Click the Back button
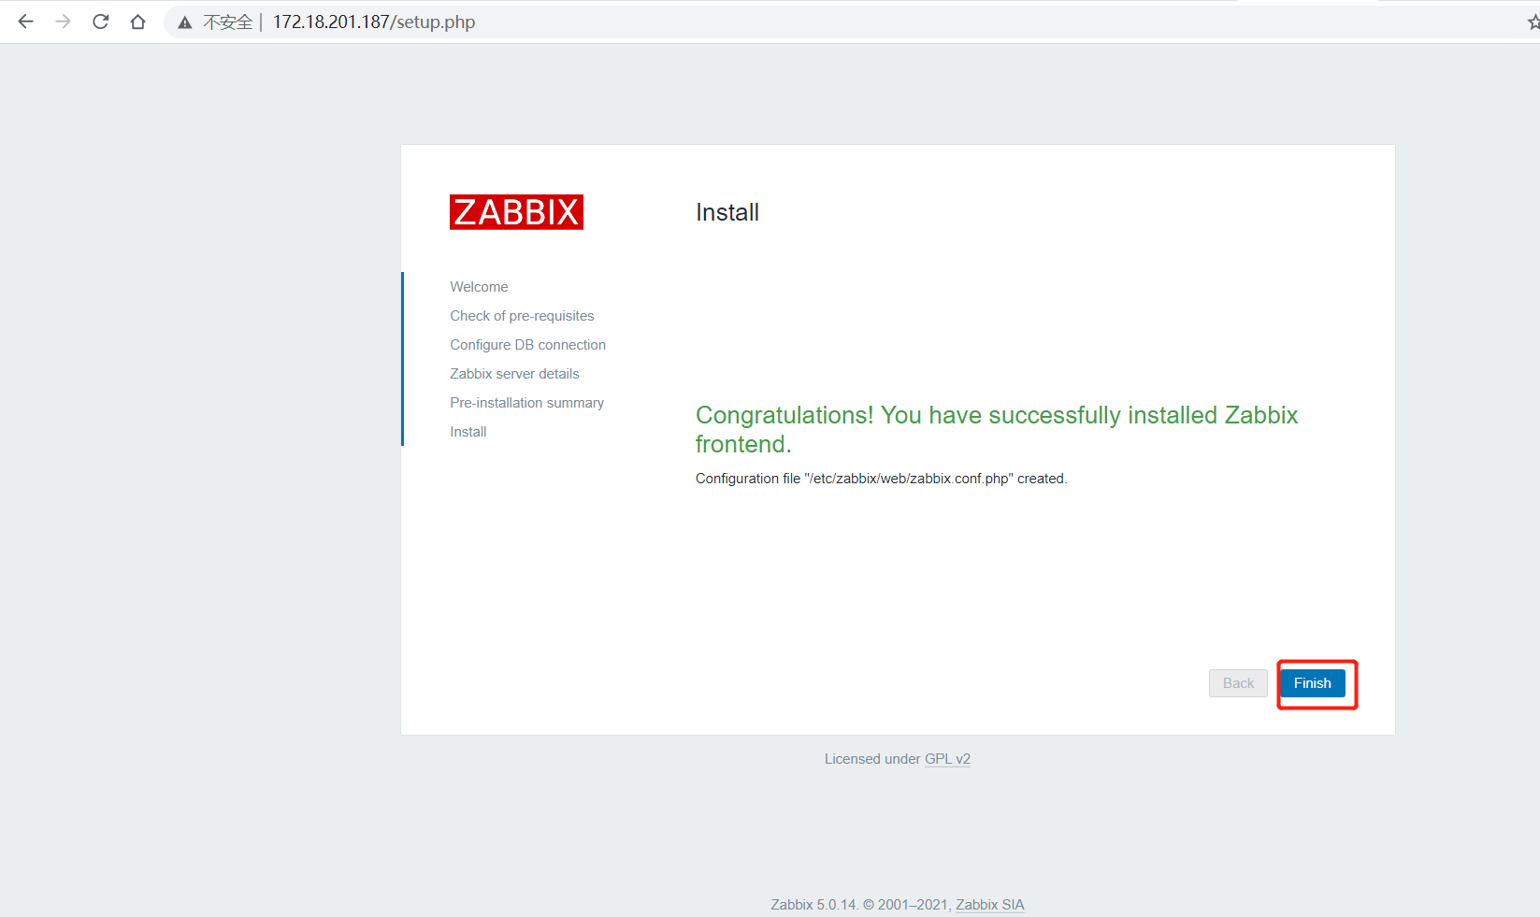 tap(1238, 683)
